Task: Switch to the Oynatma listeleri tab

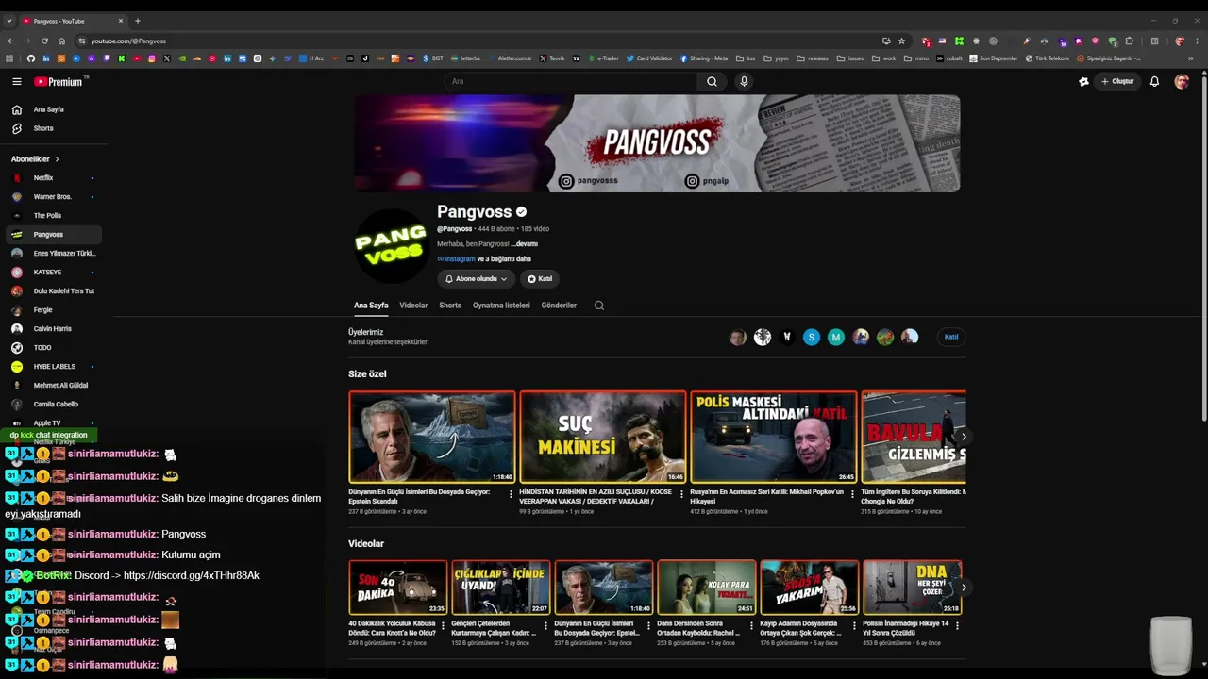Action: pyautogui.click(x=501, y=306)
